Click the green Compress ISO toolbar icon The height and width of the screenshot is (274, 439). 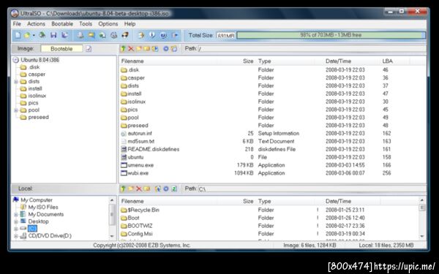(x=102, y=35)
